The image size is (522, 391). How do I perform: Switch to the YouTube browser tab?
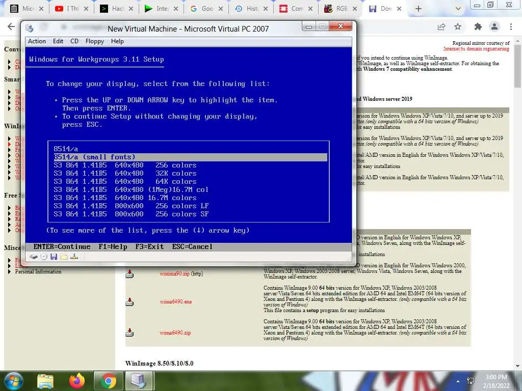point(71,9)
